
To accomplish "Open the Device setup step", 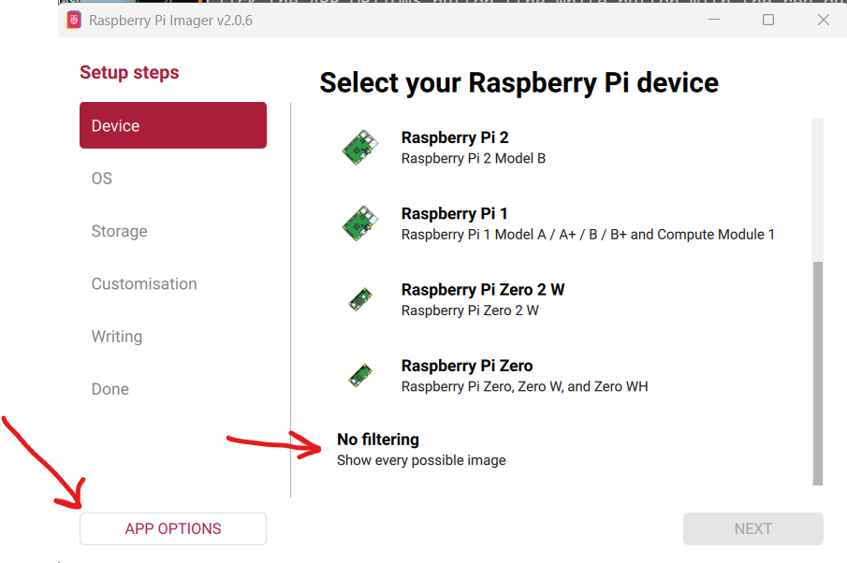I will [173, 125].
